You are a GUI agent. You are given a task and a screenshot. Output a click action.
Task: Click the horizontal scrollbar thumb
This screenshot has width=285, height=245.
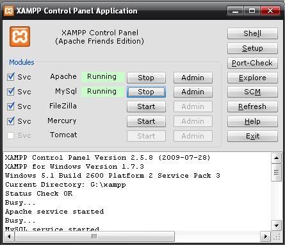click(x=95, y=237)
